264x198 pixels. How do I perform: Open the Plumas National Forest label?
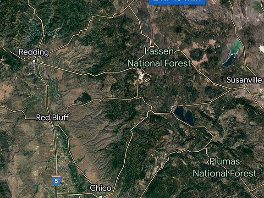(x=225, y=167)
